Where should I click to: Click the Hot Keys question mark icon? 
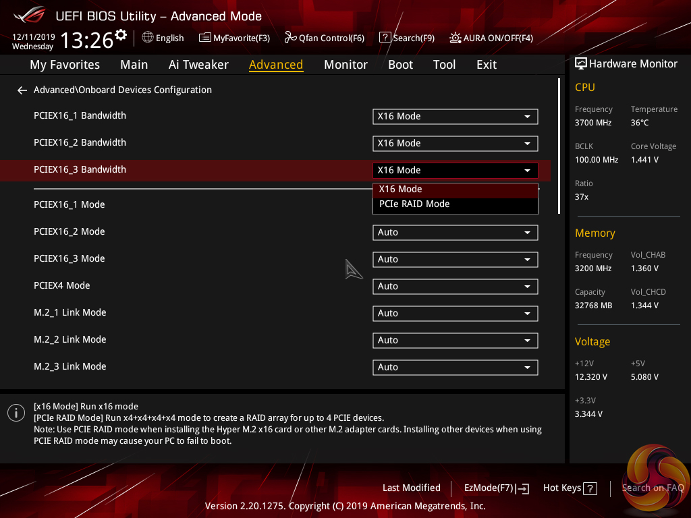(x=590, y=488)
